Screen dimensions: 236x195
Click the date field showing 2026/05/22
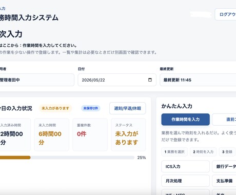coord(117,80)
